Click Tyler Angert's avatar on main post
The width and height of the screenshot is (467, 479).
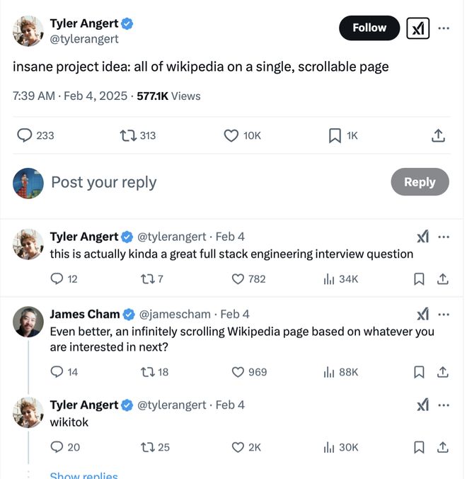28,31
